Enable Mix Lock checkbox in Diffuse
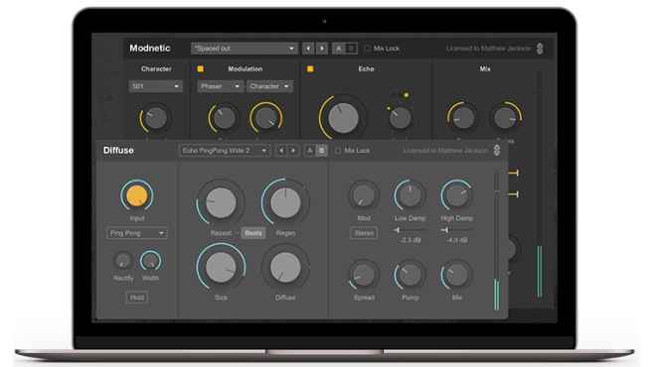Image resolution: width=656 pixels, height=367 pixels. (338, 151)
